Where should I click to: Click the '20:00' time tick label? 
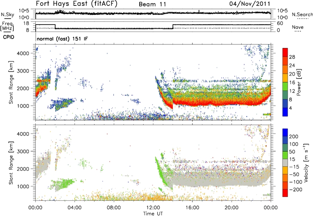[231, 208]
